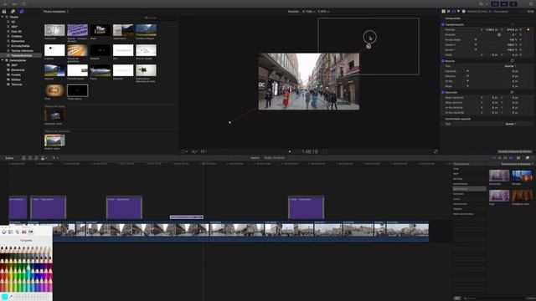Viewport: 536px width, 301px height.
Task: Switch color picker to color wheel
Action: (x=4, y=232)
